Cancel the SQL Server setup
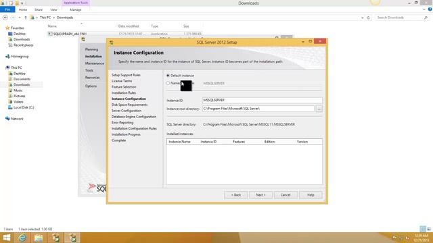Image resolution: width=433 pixels, height=243 pixels. 286,195
